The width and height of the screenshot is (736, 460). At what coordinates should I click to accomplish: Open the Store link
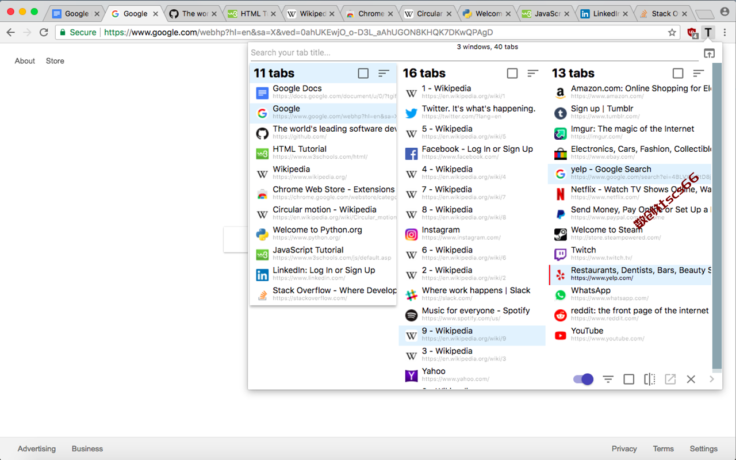pyautogui.click(x=55, y=61)
